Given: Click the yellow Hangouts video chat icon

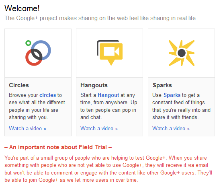Looking at the screenshot, I should pos(110,53).
